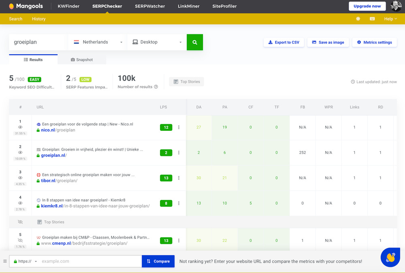
Task: Click the Links column header
Action: point(354,107)
